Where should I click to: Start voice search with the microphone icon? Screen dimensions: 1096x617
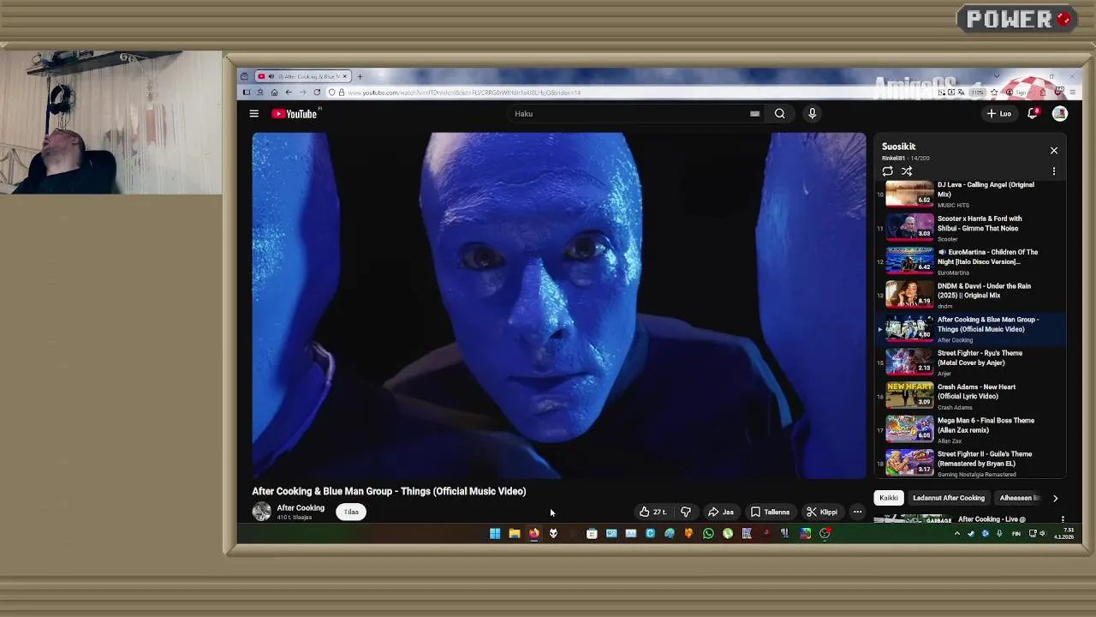(812, 113)
